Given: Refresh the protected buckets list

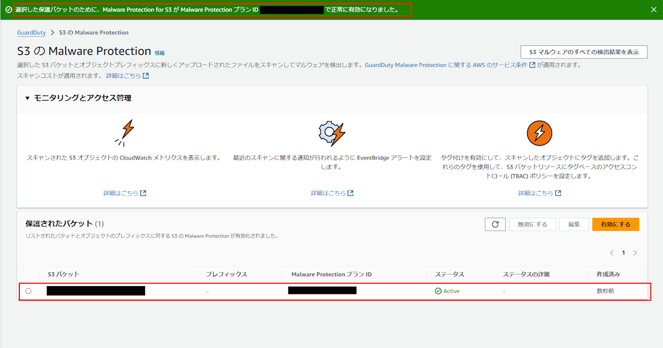Looking at the screenshot, I should coord(495,224).
